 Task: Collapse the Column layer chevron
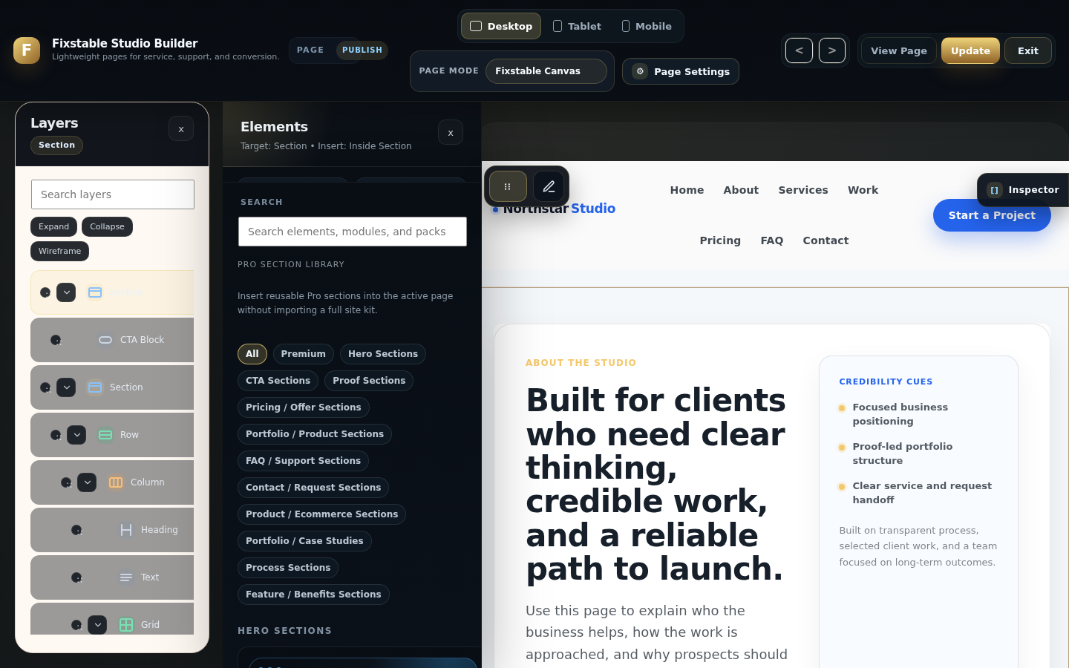click(x=87, y=482)
